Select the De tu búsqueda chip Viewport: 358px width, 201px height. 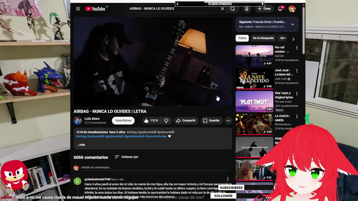point(263,38)
